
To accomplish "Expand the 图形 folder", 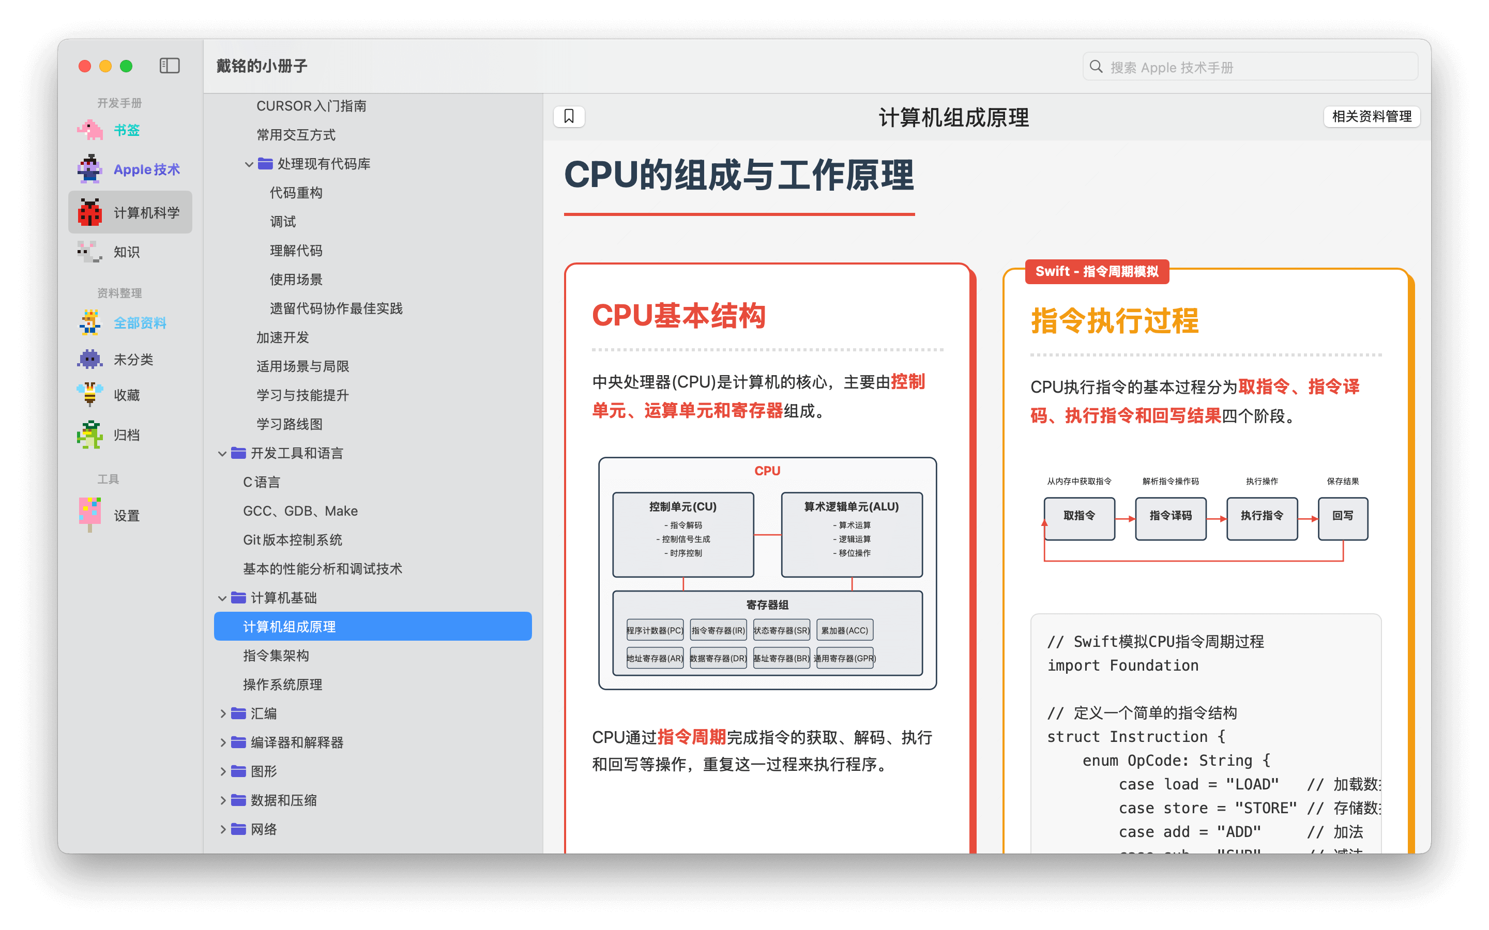I will (223, 771).
